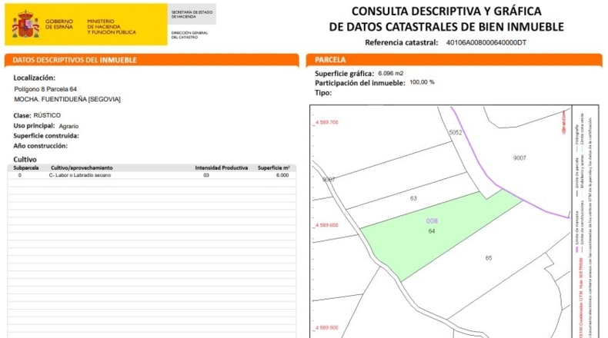Click purple polygon label '008'

coord(432,221)
